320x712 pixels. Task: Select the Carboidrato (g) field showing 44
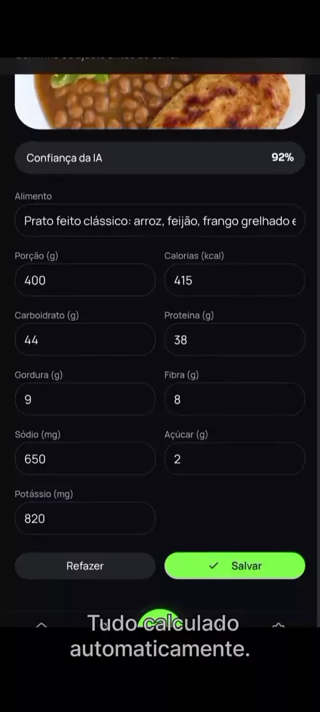(85, 340)
